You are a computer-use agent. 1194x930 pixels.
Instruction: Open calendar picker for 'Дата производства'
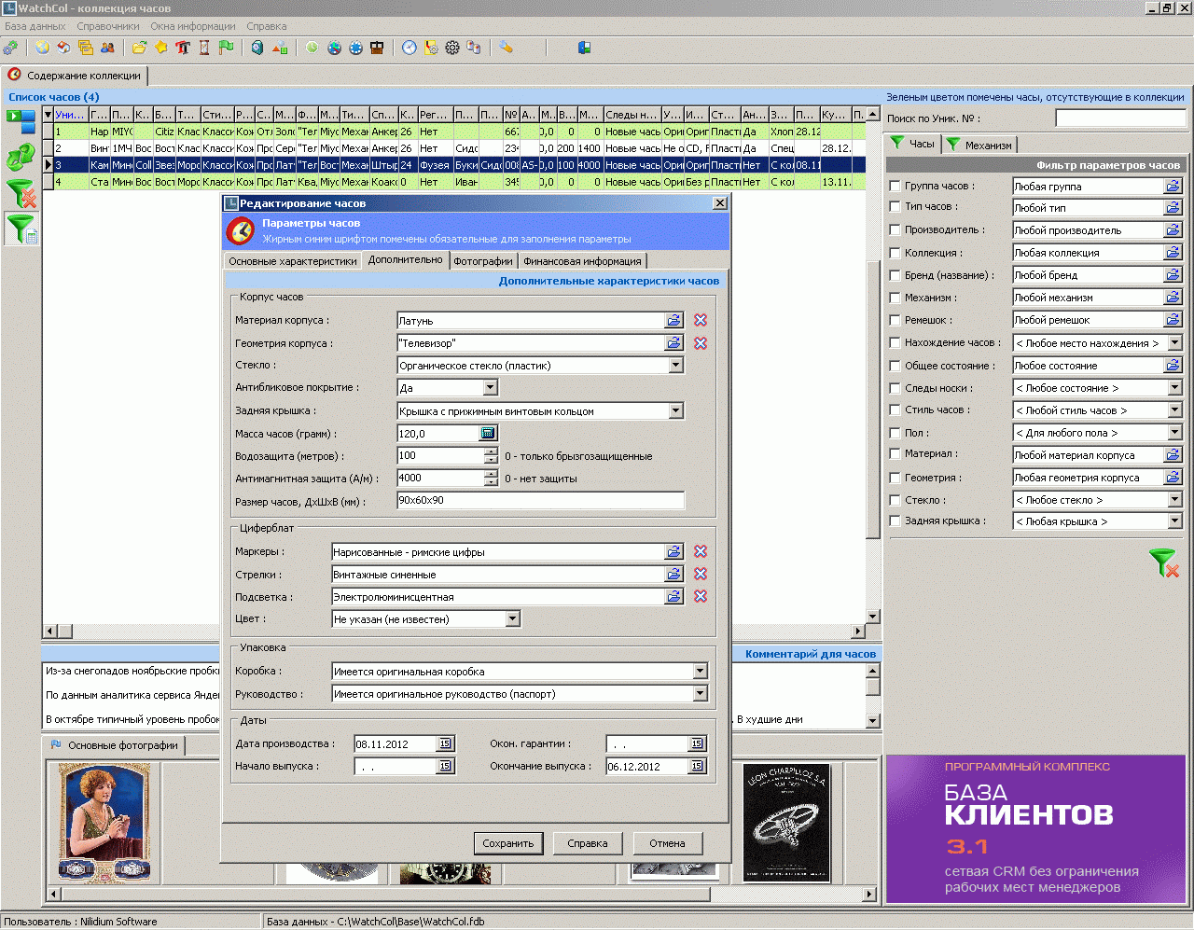click(445, 744)
